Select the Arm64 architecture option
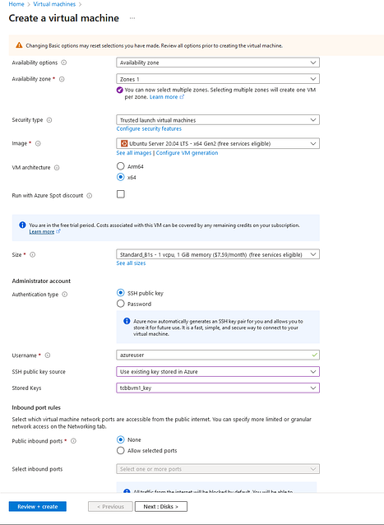Screen dimensions: 384x525 [x=120, y=166]
